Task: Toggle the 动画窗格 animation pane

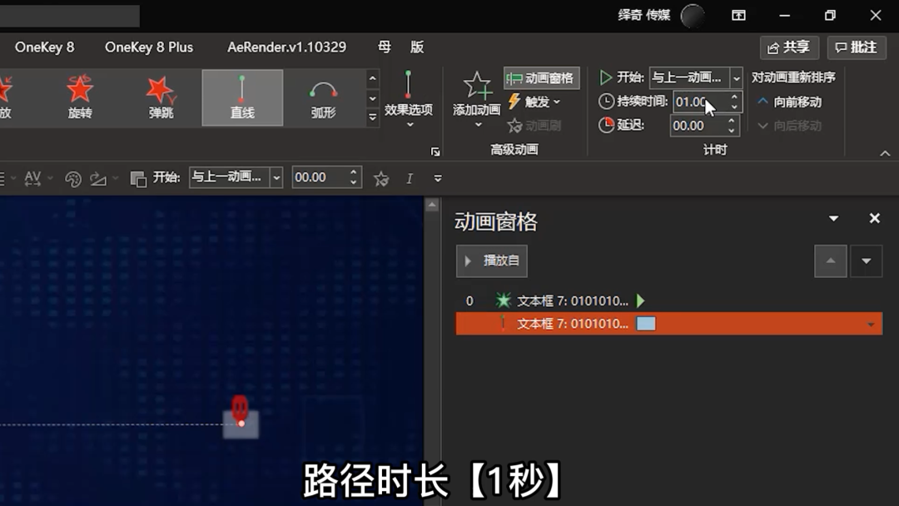Action: (x=541, y=78)
